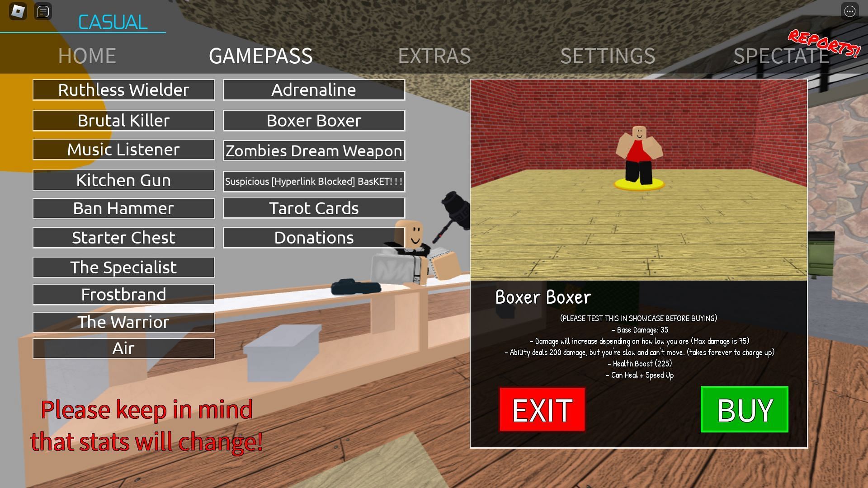Viewport: 868px width, 488px height.
Task: Select the Kitchen Gun gamepass item
Action: point(123,179)
